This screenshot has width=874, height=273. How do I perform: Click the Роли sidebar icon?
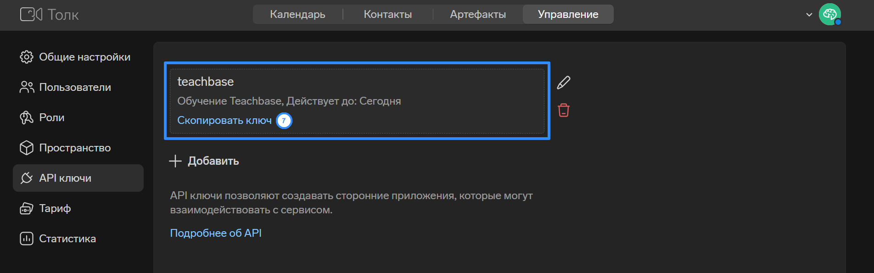point(27,117)
